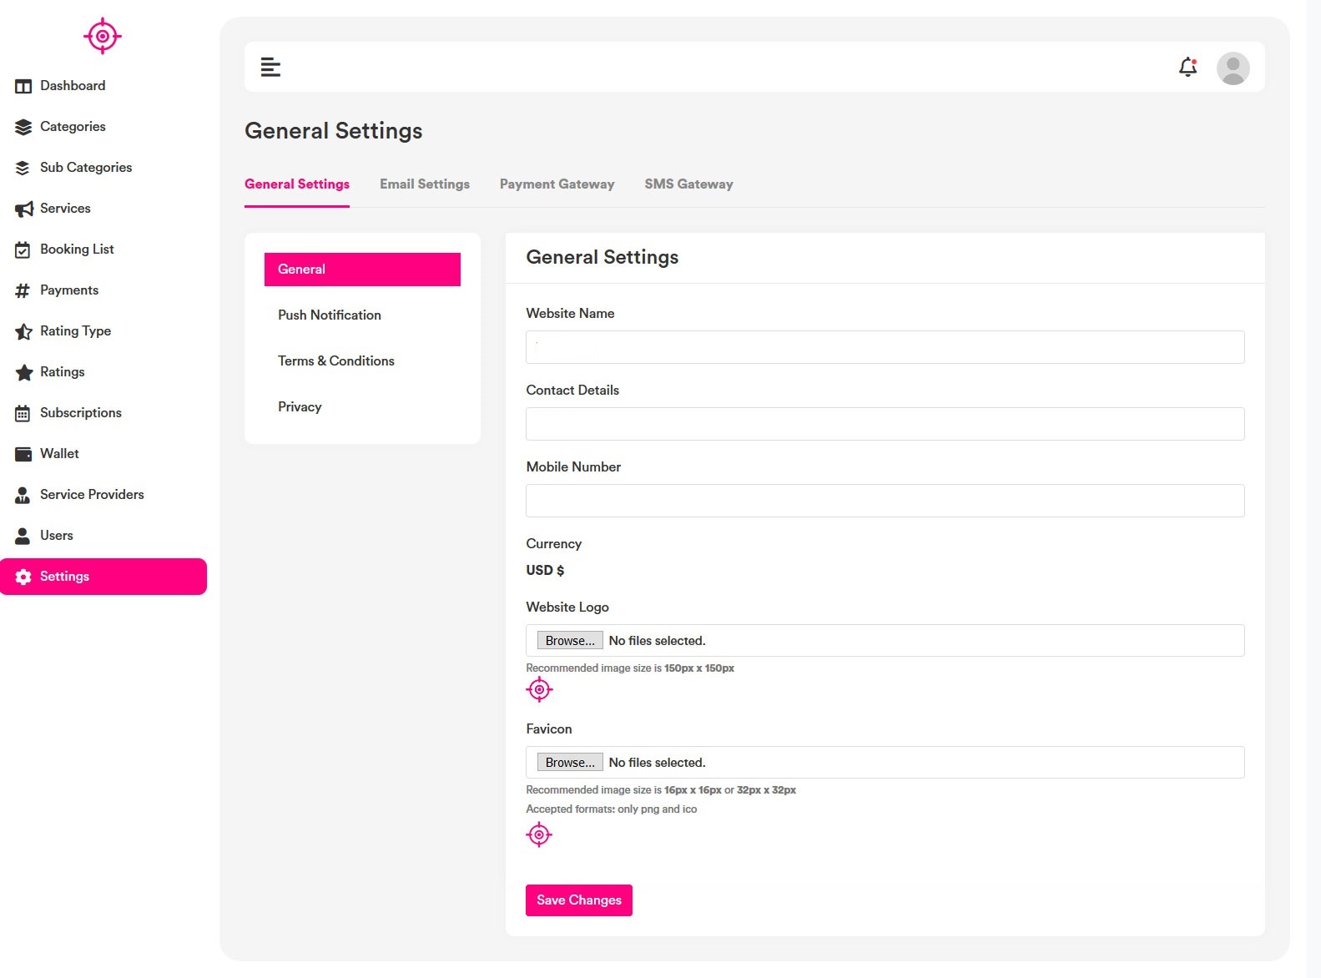This screenshot has height=978, width=1321.
Task: Open Rating Type in sidebar
Action: pos(75,331)
